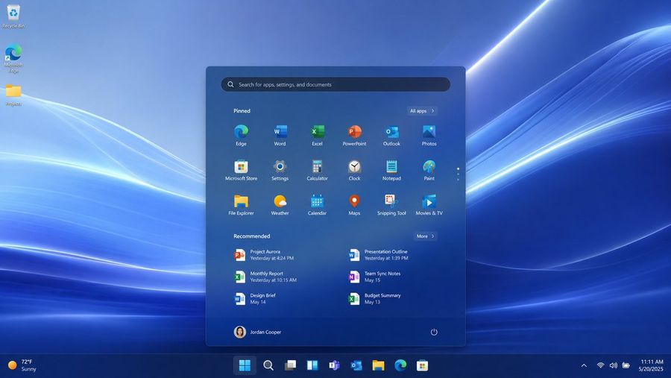671x378 pixels.
Task: Open Presentation Outline recommended document
Action: pos(379,255)
